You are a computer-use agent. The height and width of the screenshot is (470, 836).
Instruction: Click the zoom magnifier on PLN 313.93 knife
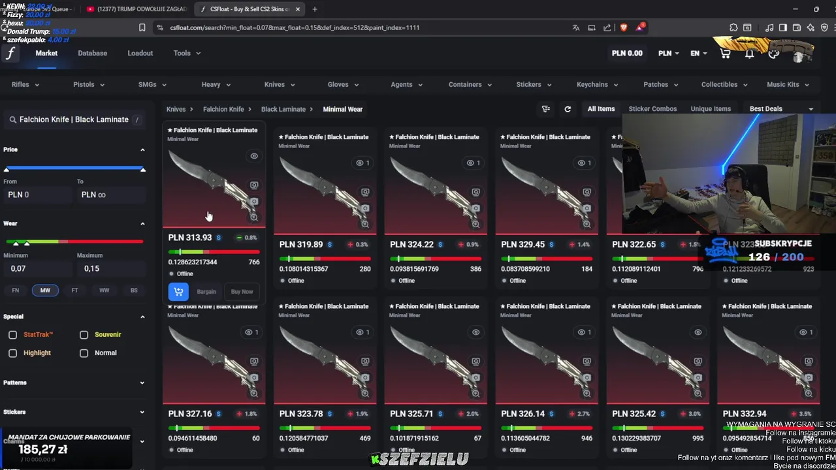pyautogui.click(x=254, y=217)
